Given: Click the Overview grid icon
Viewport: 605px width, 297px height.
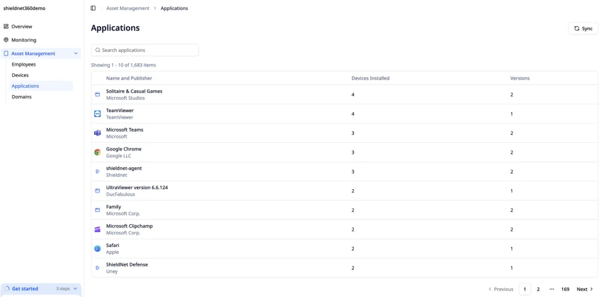Looking at the screenshot, I should click(x=6, y=26).
